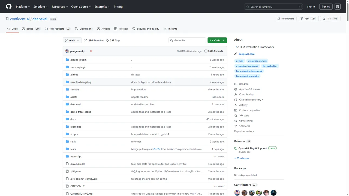
Task: Click the red failed status X icon
Action: point(91,51)
